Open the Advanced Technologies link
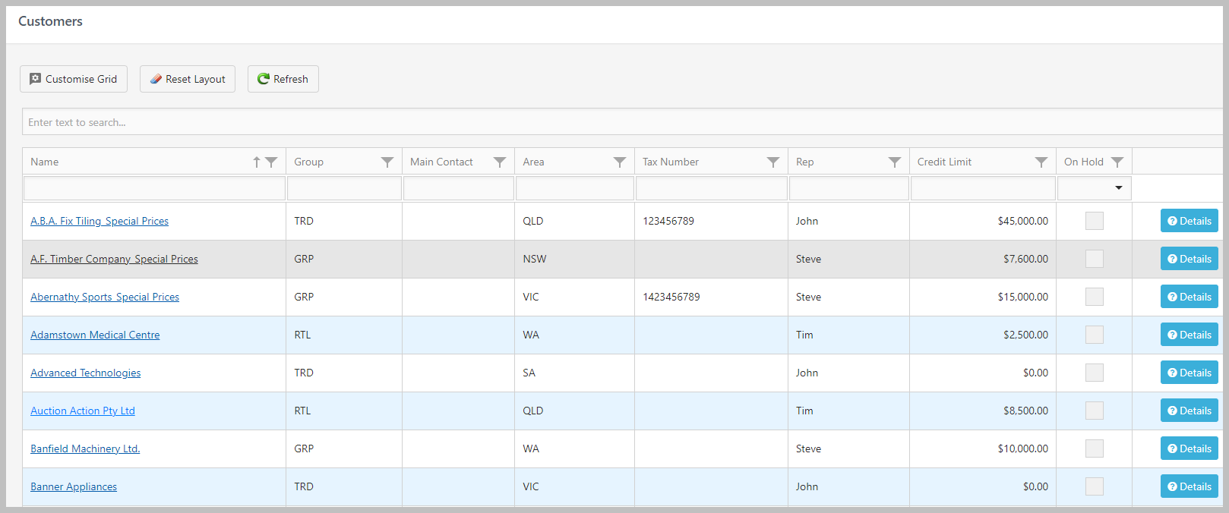The image size is (1229, 513). 86,373
